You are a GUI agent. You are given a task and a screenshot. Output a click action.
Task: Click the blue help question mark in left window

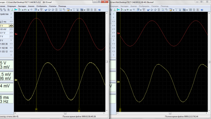[99, 10]
